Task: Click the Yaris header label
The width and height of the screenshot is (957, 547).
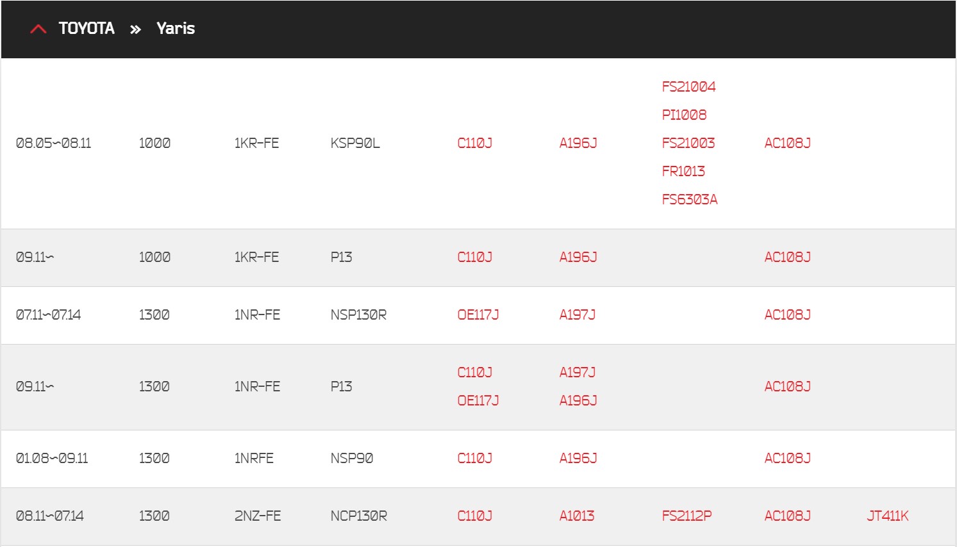Action: pyautogui.click(x=176, y=28)
